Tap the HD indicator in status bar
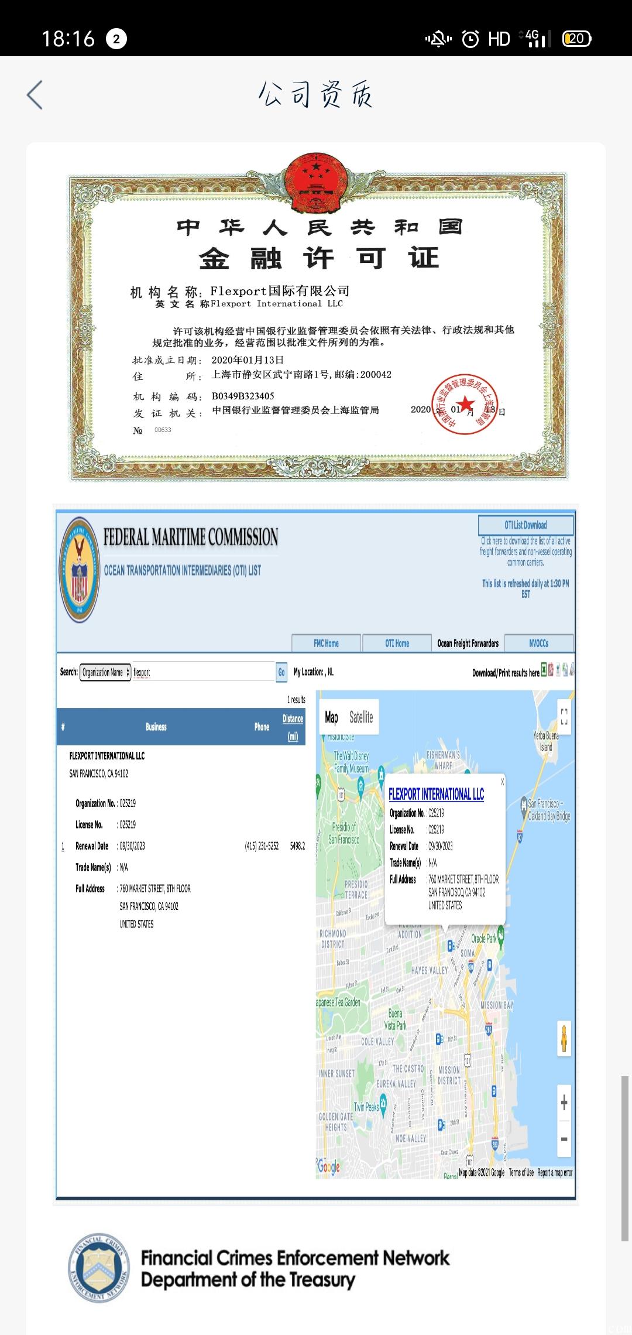 [x=499, y=39]
